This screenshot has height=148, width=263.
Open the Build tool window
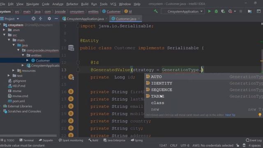pos(93,140)
